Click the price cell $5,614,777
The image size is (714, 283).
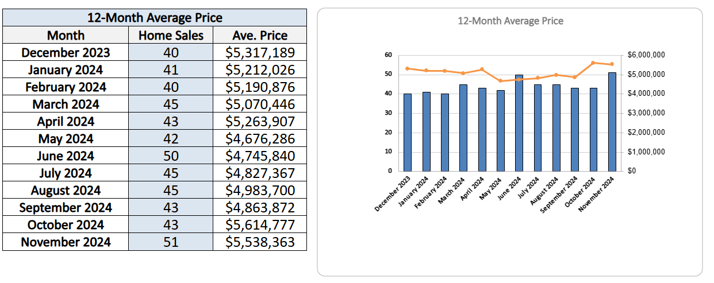260,224
